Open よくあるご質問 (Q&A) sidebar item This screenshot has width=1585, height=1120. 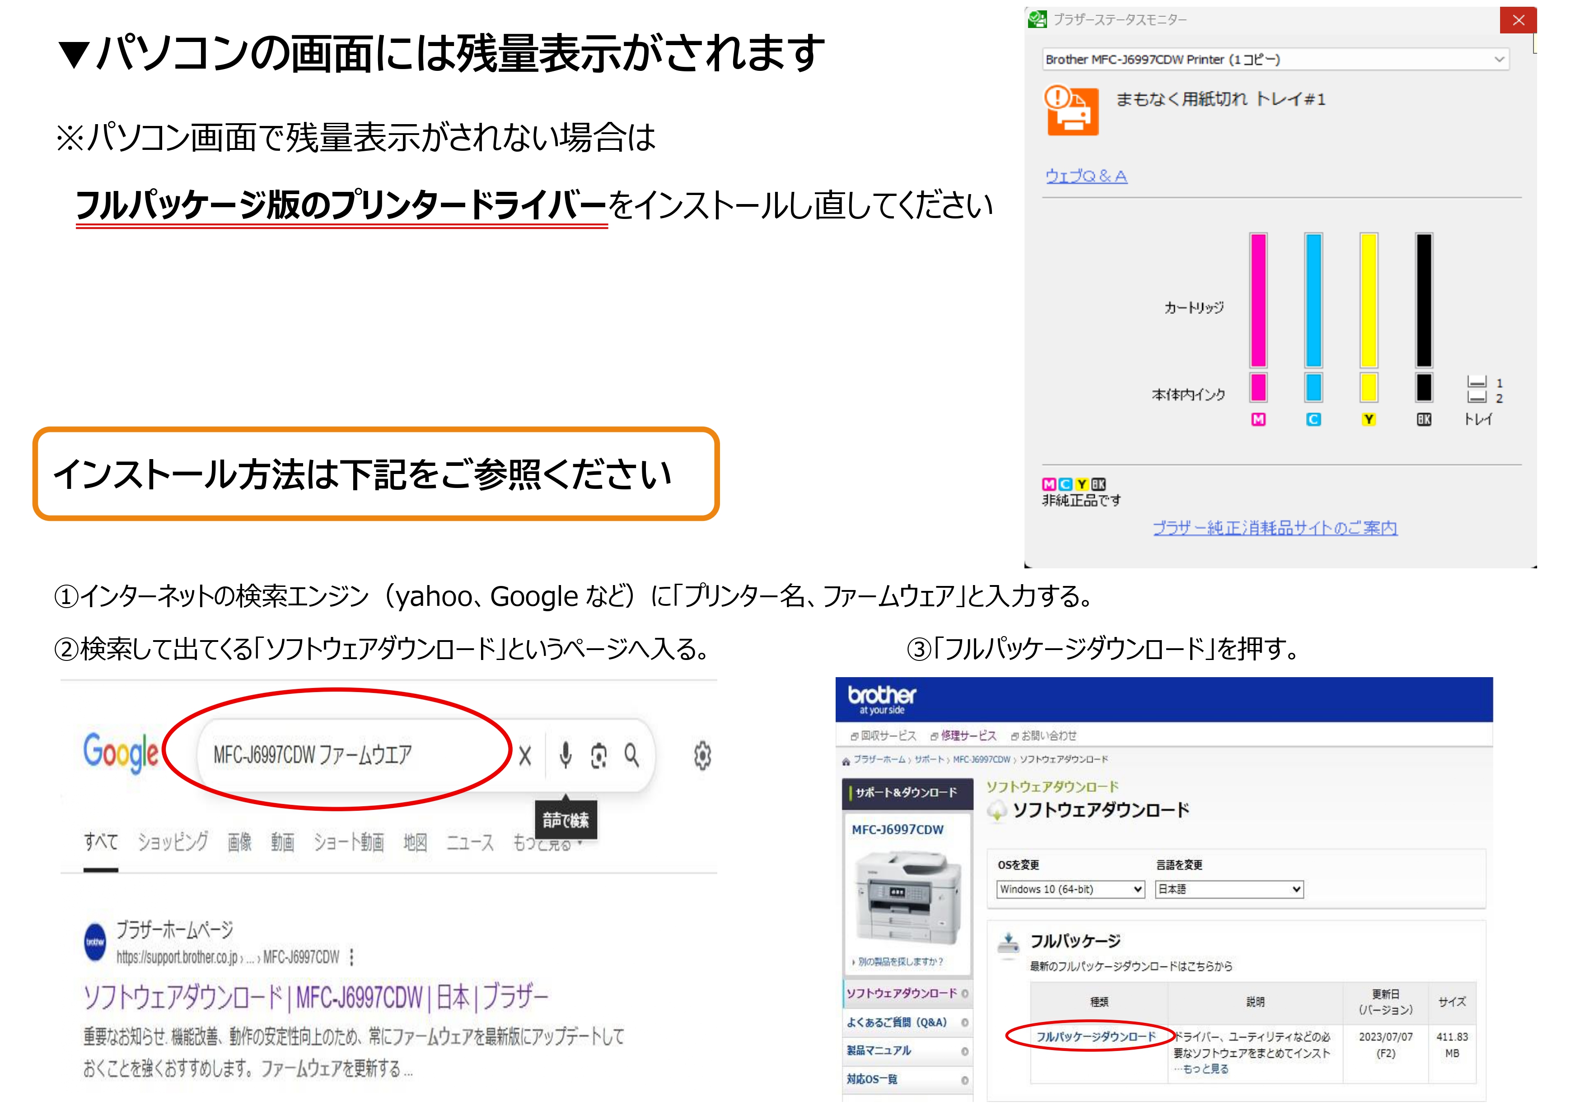click(x=896, y=1022)
